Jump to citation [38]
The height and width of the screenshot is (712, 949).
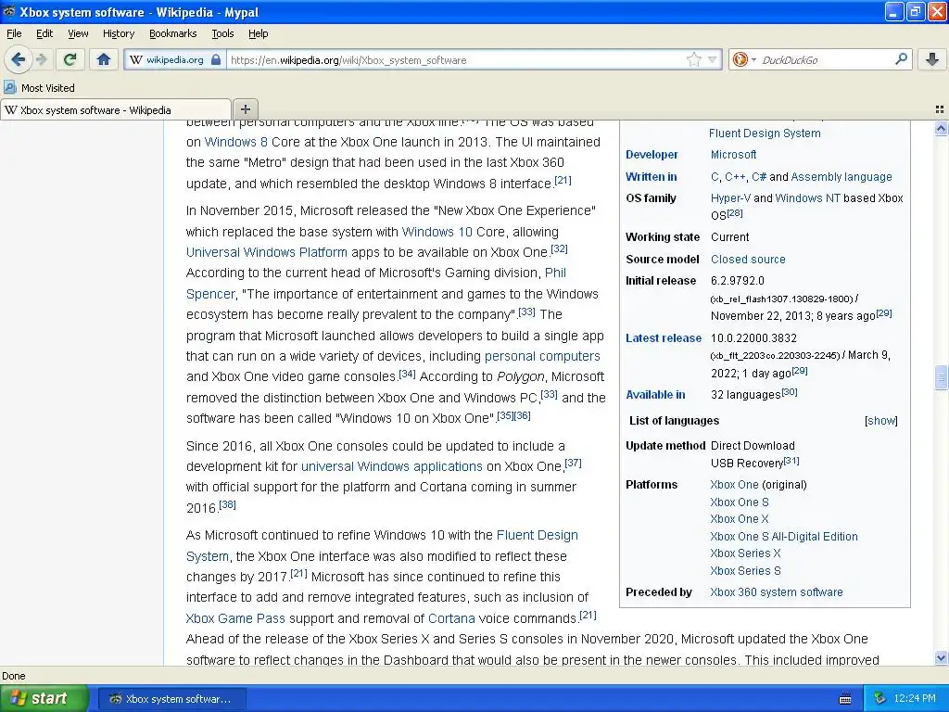point(228,504)
